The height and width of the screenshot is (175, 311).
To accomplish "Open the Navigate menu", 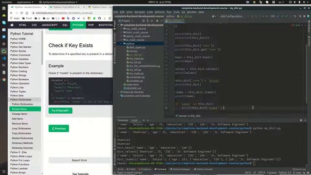I will point(139,12).
